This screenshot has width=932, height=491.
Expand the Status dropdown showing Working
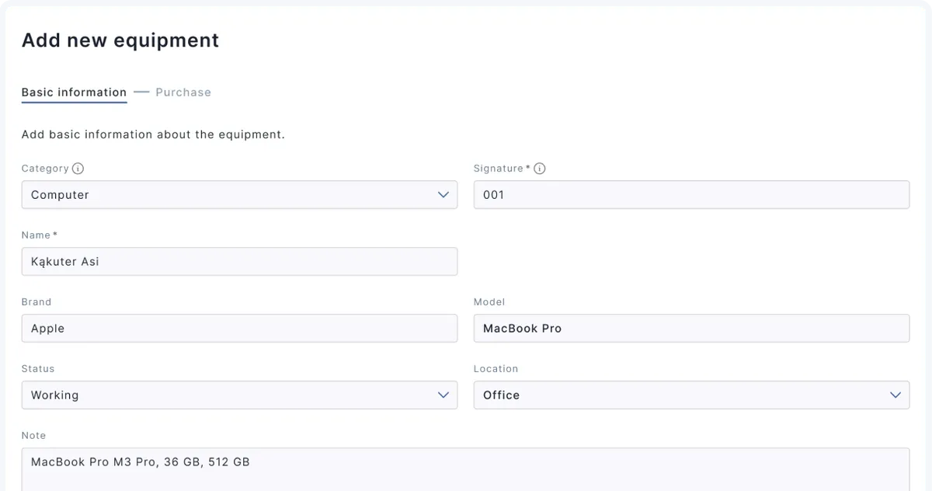pos(233,395)
